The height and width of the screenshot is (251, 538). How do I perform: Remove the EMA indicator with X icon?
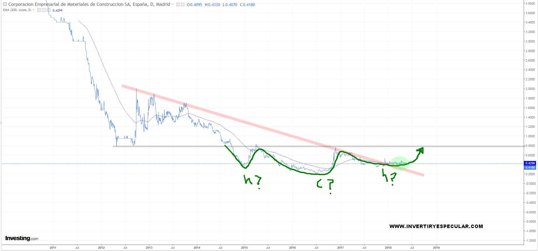(48, 10)
